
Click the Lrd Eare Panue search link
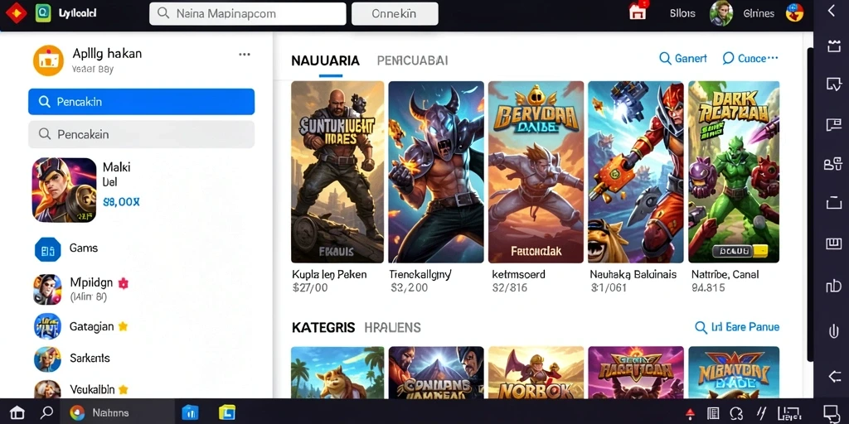pyautogui.click(x=737, y=327)
